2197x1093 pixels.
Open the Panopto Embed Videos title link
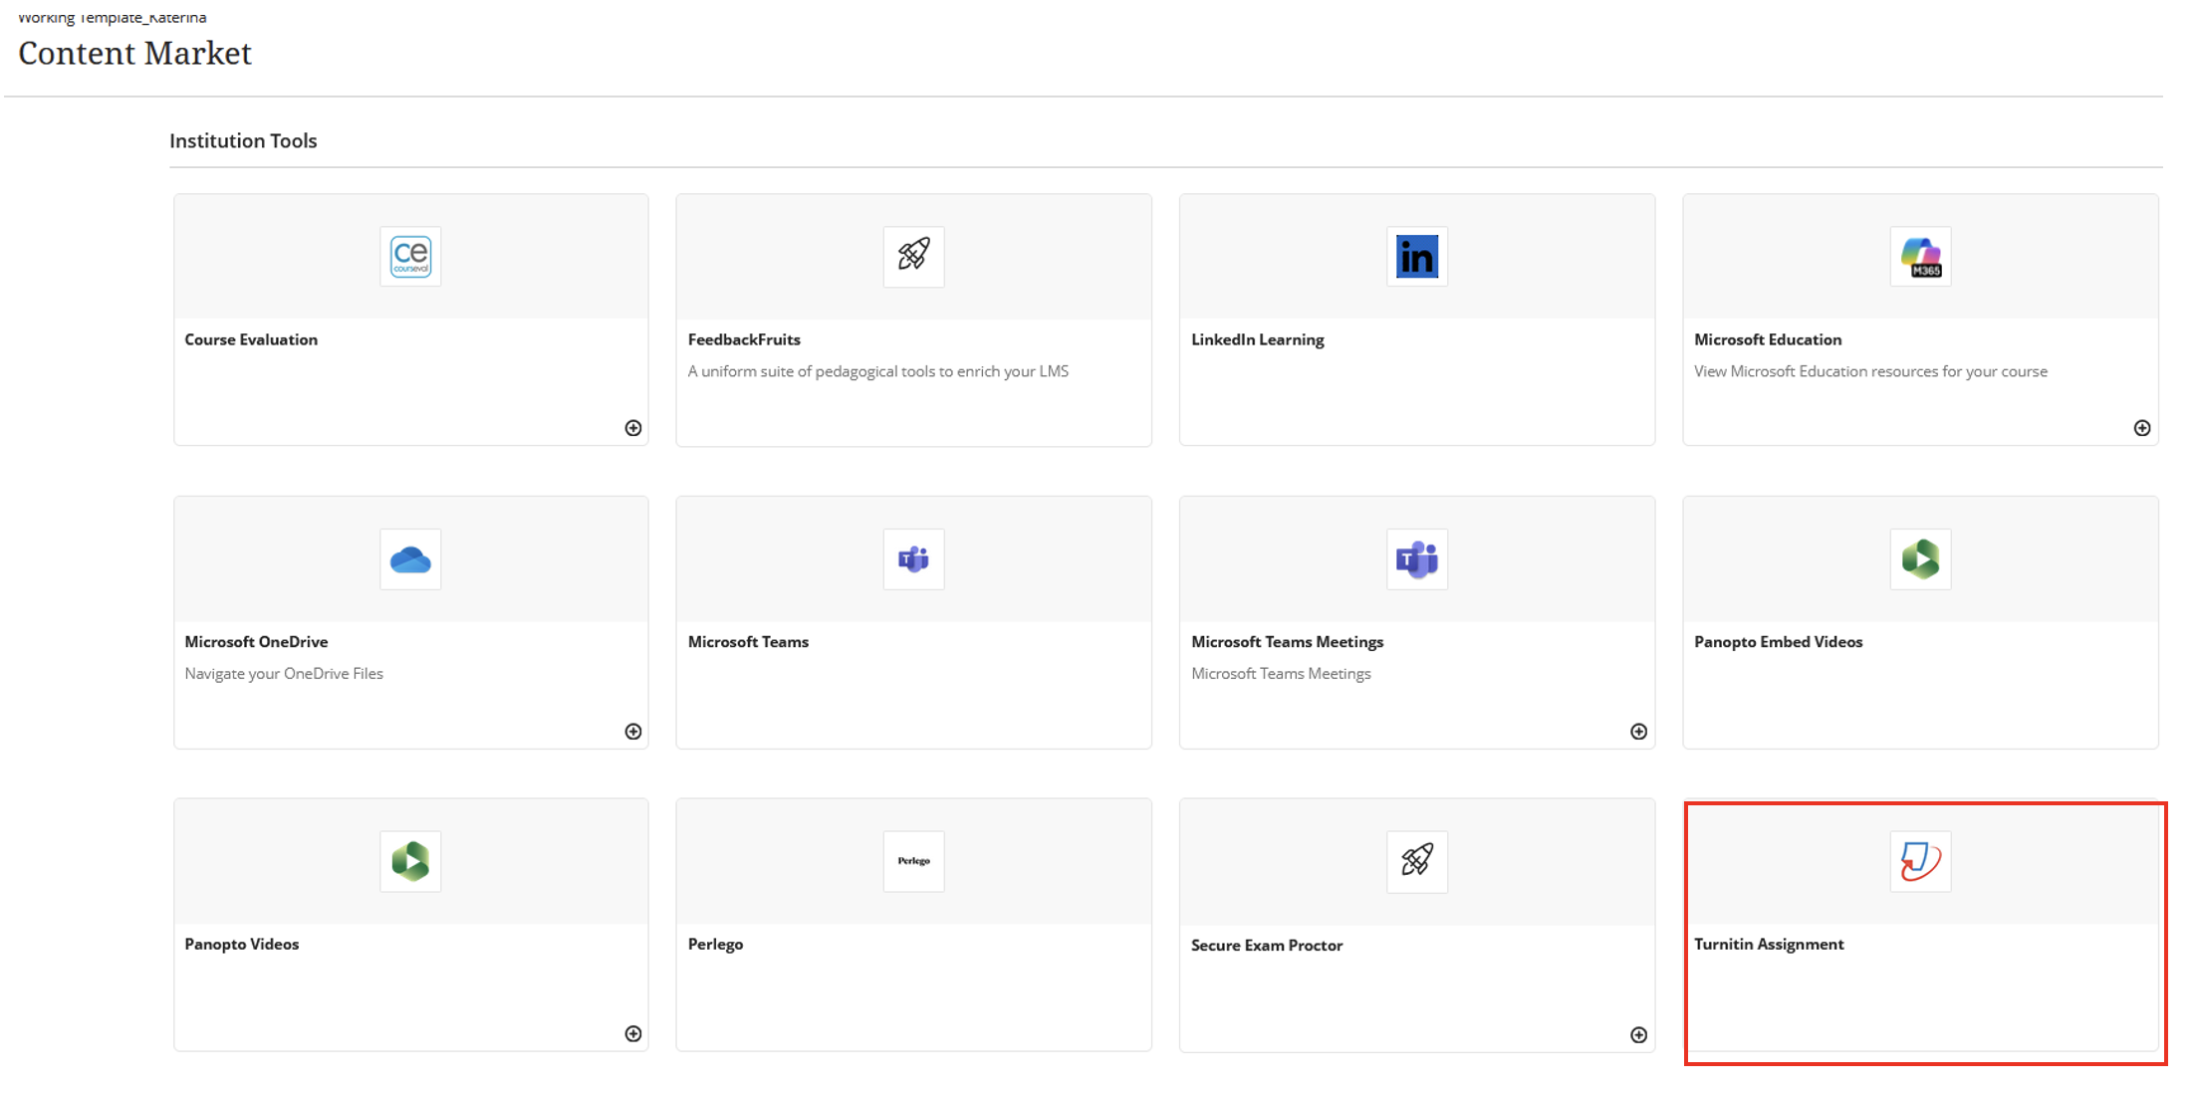tap(1779, 642)
